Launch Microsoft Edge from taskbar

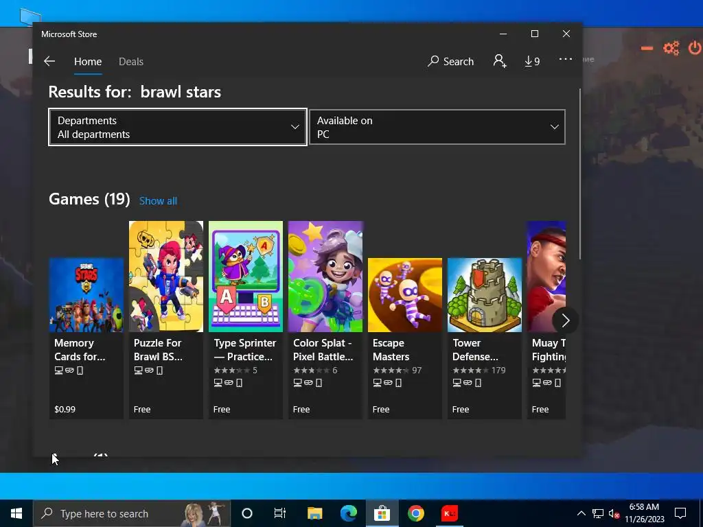(x=348, y=513)
